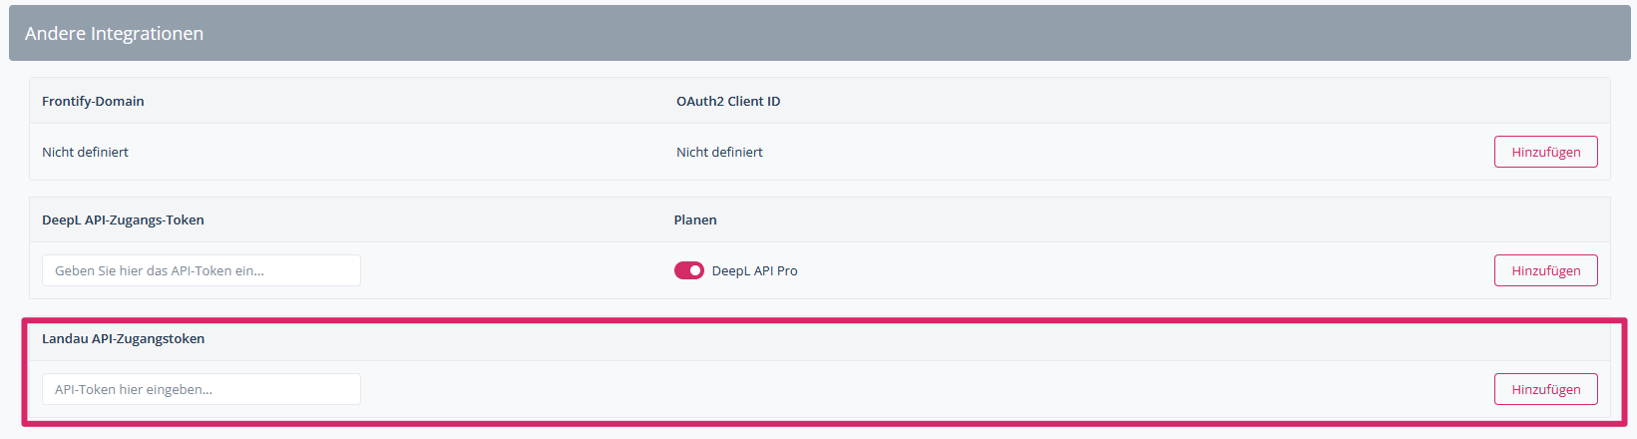Click placeholder text "API-Token hier eingeben..."

pos(134,389)
